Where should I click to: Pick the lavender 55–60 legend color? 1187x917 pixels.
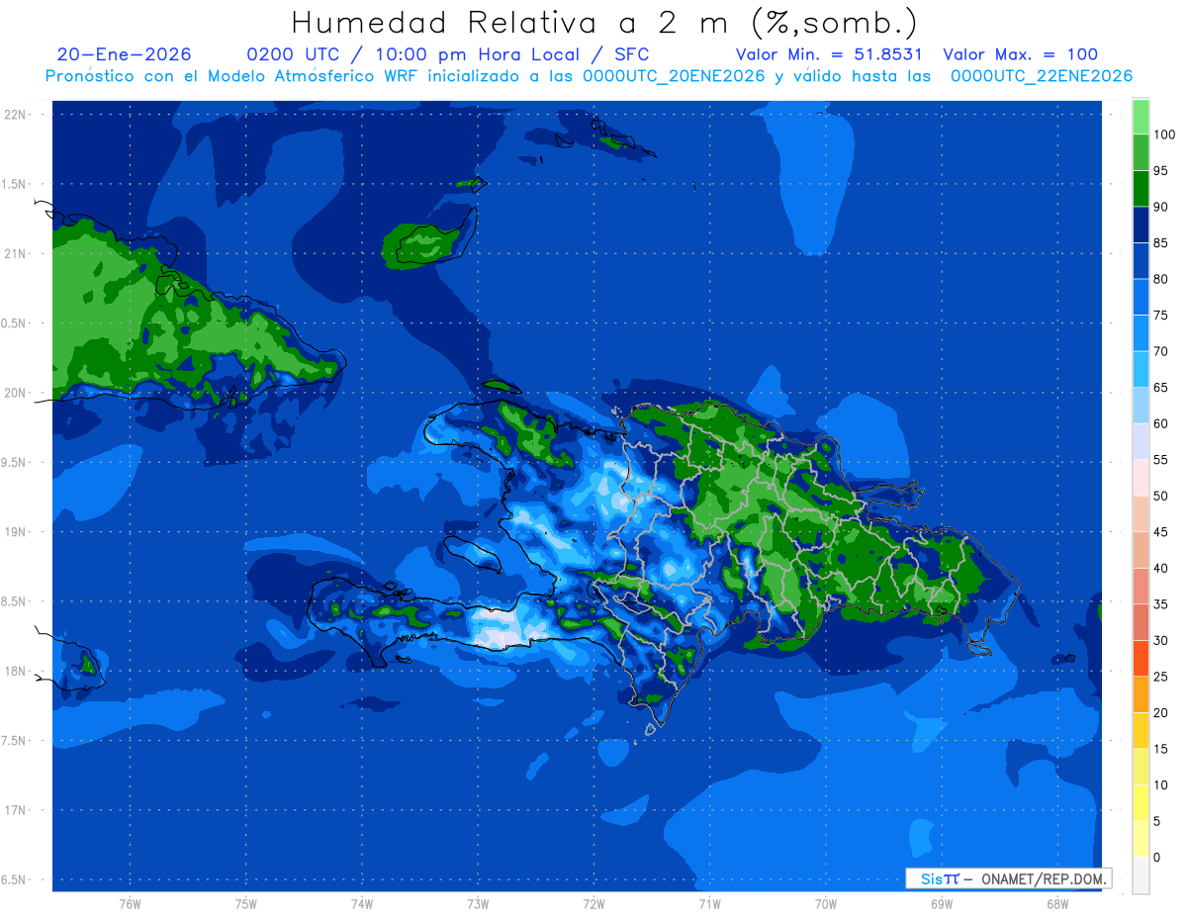click(x=1141, y=441)
